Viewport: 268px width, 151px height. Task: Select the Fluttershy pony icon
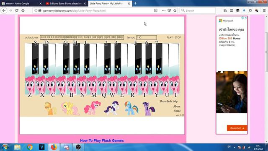(x=70, y=108)
